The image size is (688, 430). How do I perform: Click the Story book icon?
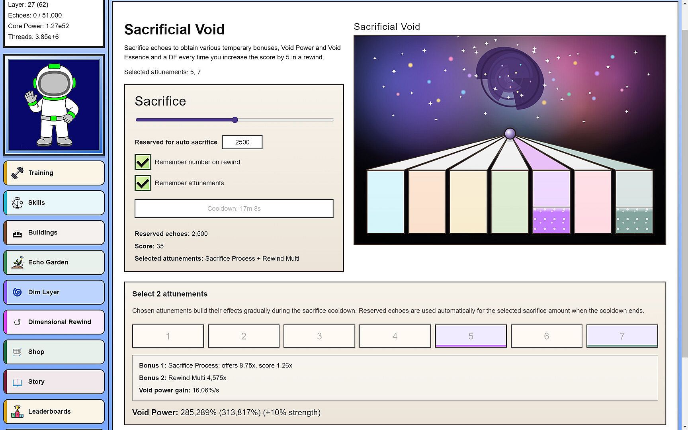17,382
